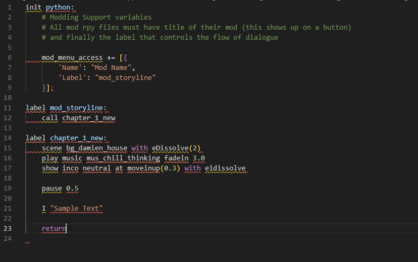The height and width of the screenshot is (262, 418).
Task: Click 'label mod_storyline:' definition
Action: point(66,108)
